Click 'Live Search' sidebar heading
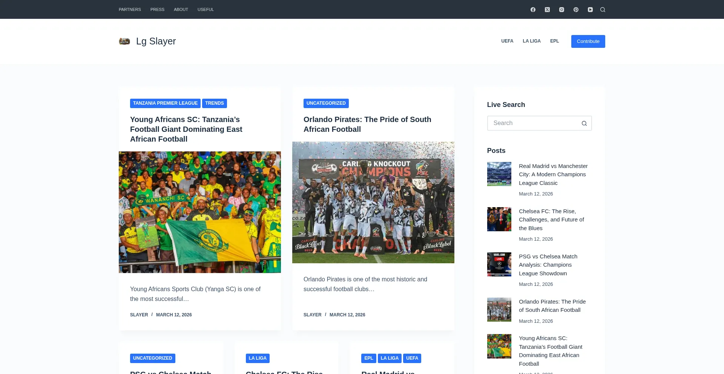724x374 pixels. 506,105
